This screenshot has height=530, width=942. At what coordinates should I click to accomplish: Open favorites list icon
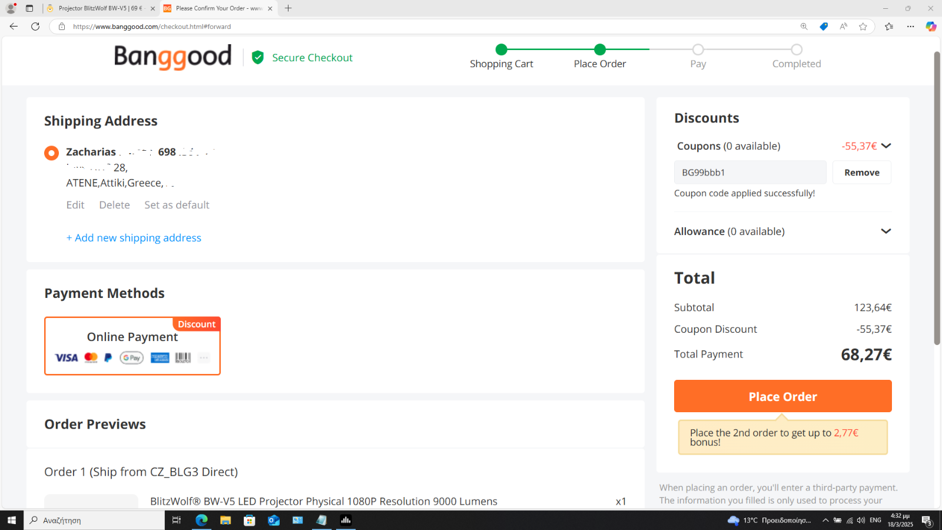click(x=889, y=26)
